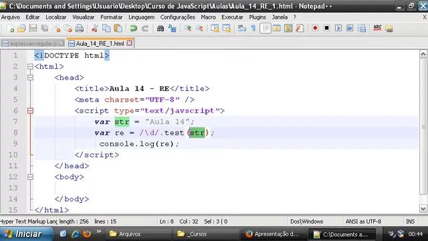Select the Aula_14_RE_1.html tab
The height and width of the screenshot is (241, 428).
[x=100, y=44]
